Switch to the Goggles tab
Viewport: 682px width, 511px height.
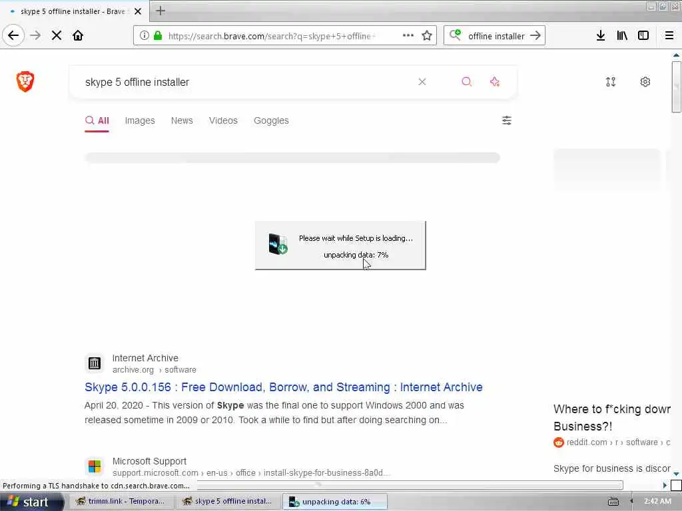(x=271, y=120)
